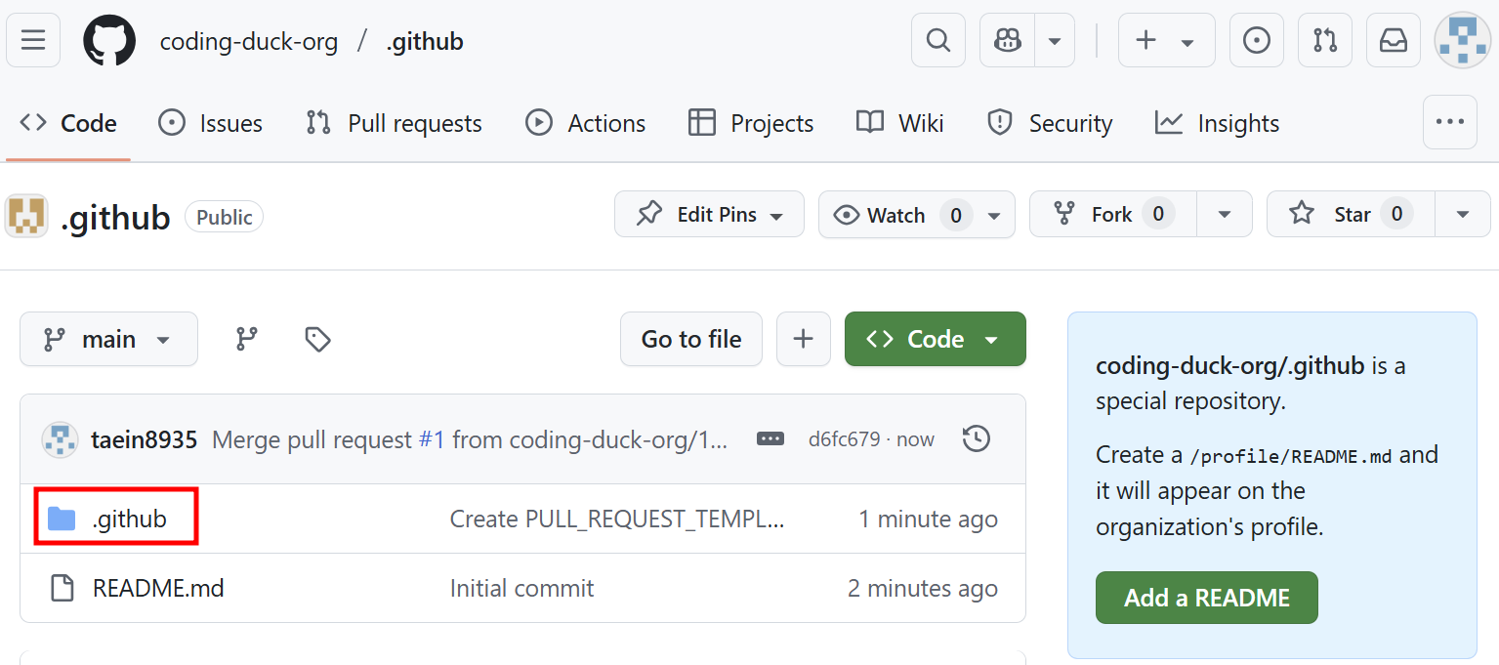1499x665 pixels.
Task: Expand the Watch options caret
Action: (x=995, y=215)
